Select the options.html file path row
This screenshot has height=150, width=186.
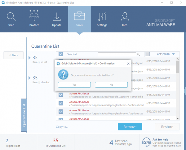pos(106,105)
